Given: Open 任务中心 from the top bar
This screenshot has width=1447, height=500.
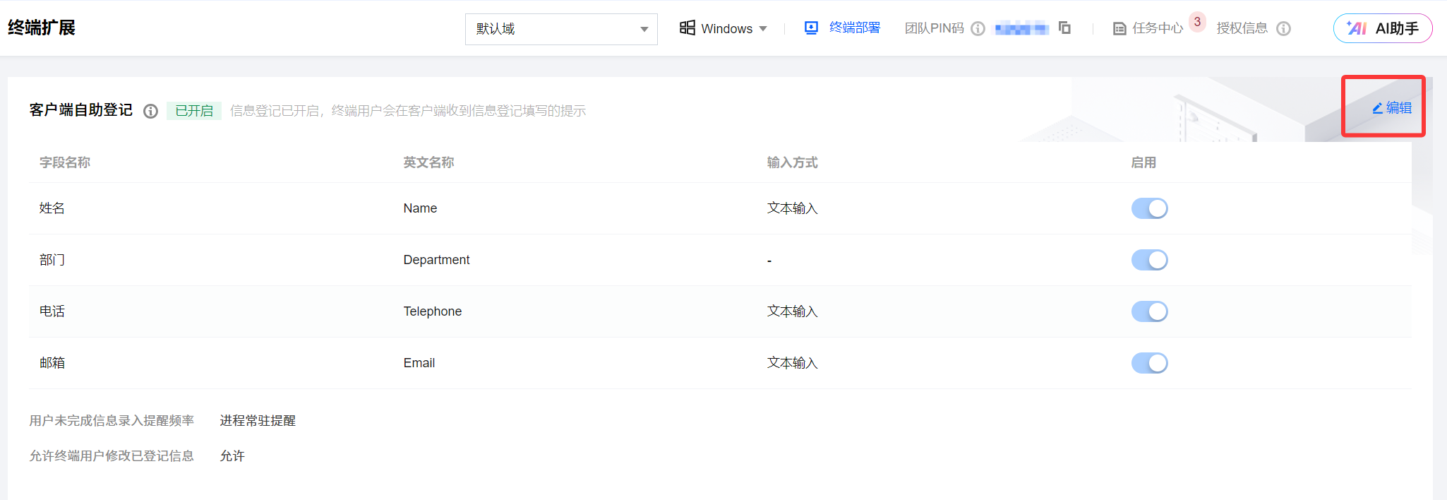Looking at the screenshot, I should coord(1157,28).
